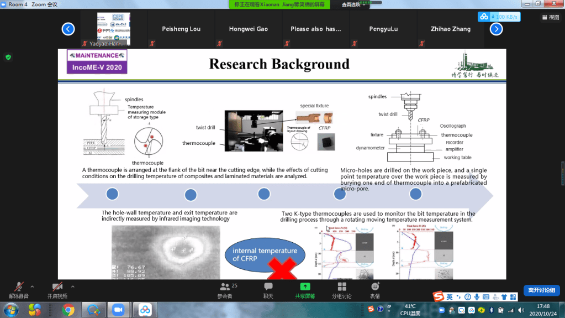Screen dimensions: 565x318
Task: Open the reactions (表情) picker
Action: [375, 290]
